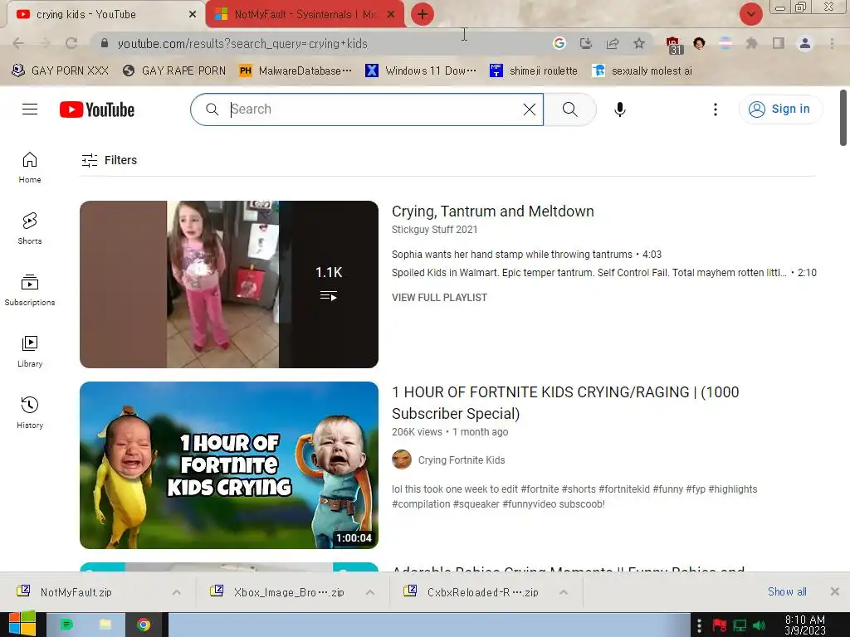Go to Home in the sidebar
Viewport: 850px width, 637px height.
point(30,168)
